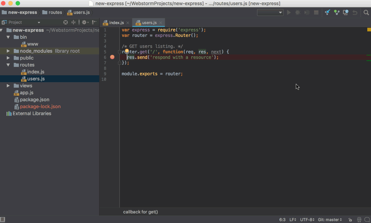Close the users.js editor tab
The width and height of the screenshot is (371, 223).
pyautogui.click(x=160, y=23)
